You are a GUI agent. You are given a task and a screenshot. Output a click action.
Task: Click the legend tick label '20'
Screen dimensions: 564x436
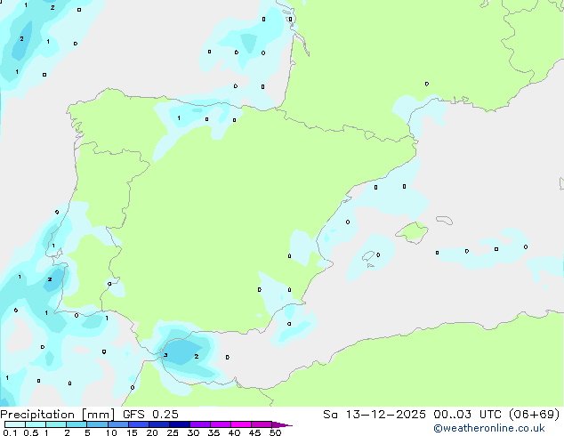click(152, 432)
